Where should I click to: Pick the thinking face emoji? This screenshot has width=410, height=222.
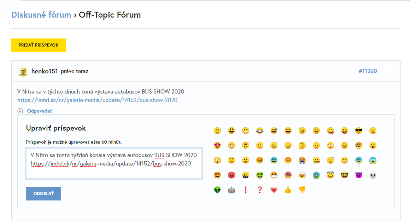click(x=302, y=145)
